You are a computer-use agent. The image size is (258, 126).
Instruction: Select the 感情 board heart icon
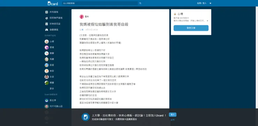pos(47,47)
